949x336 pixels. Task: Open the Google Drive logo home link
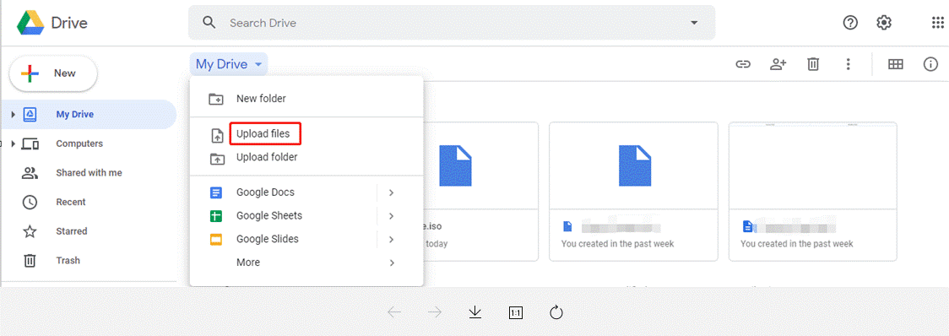click(52, 23)
